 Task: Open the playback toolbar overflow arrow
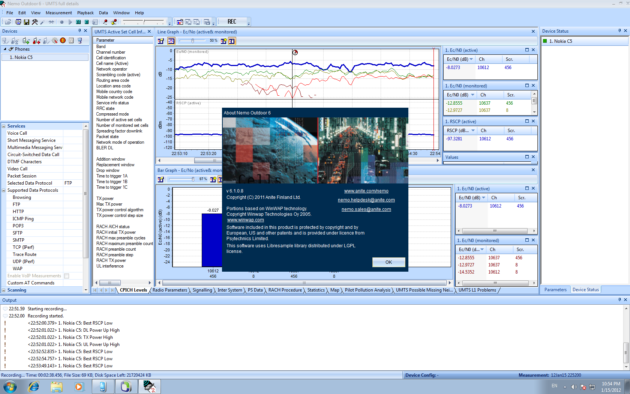169,23
